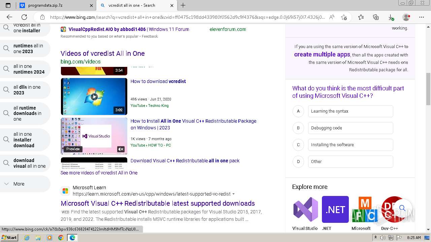This screenshot has height=242, width=431.
Task: Choose answer D Other
Action: tap(351, 162)
